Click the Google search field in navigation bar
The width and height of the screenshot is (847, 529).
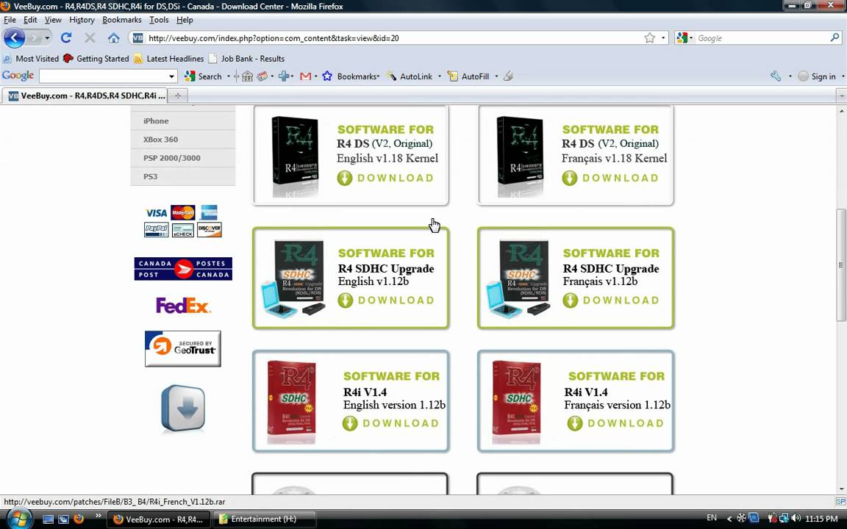coord(762,37)
